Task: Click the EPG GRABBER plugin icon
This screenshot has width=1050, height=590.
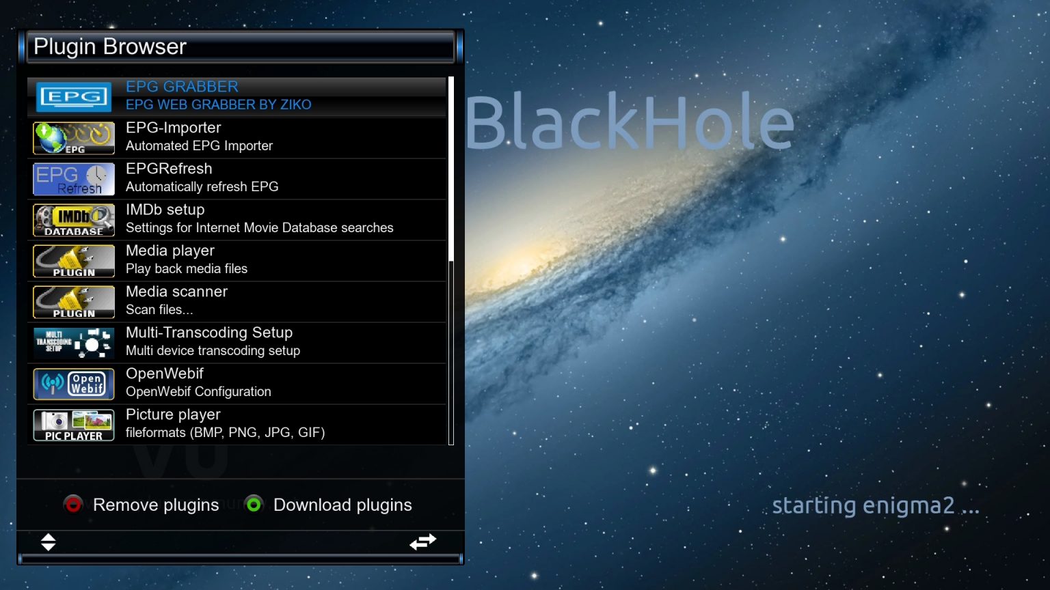Action: [x=74, y=97]
